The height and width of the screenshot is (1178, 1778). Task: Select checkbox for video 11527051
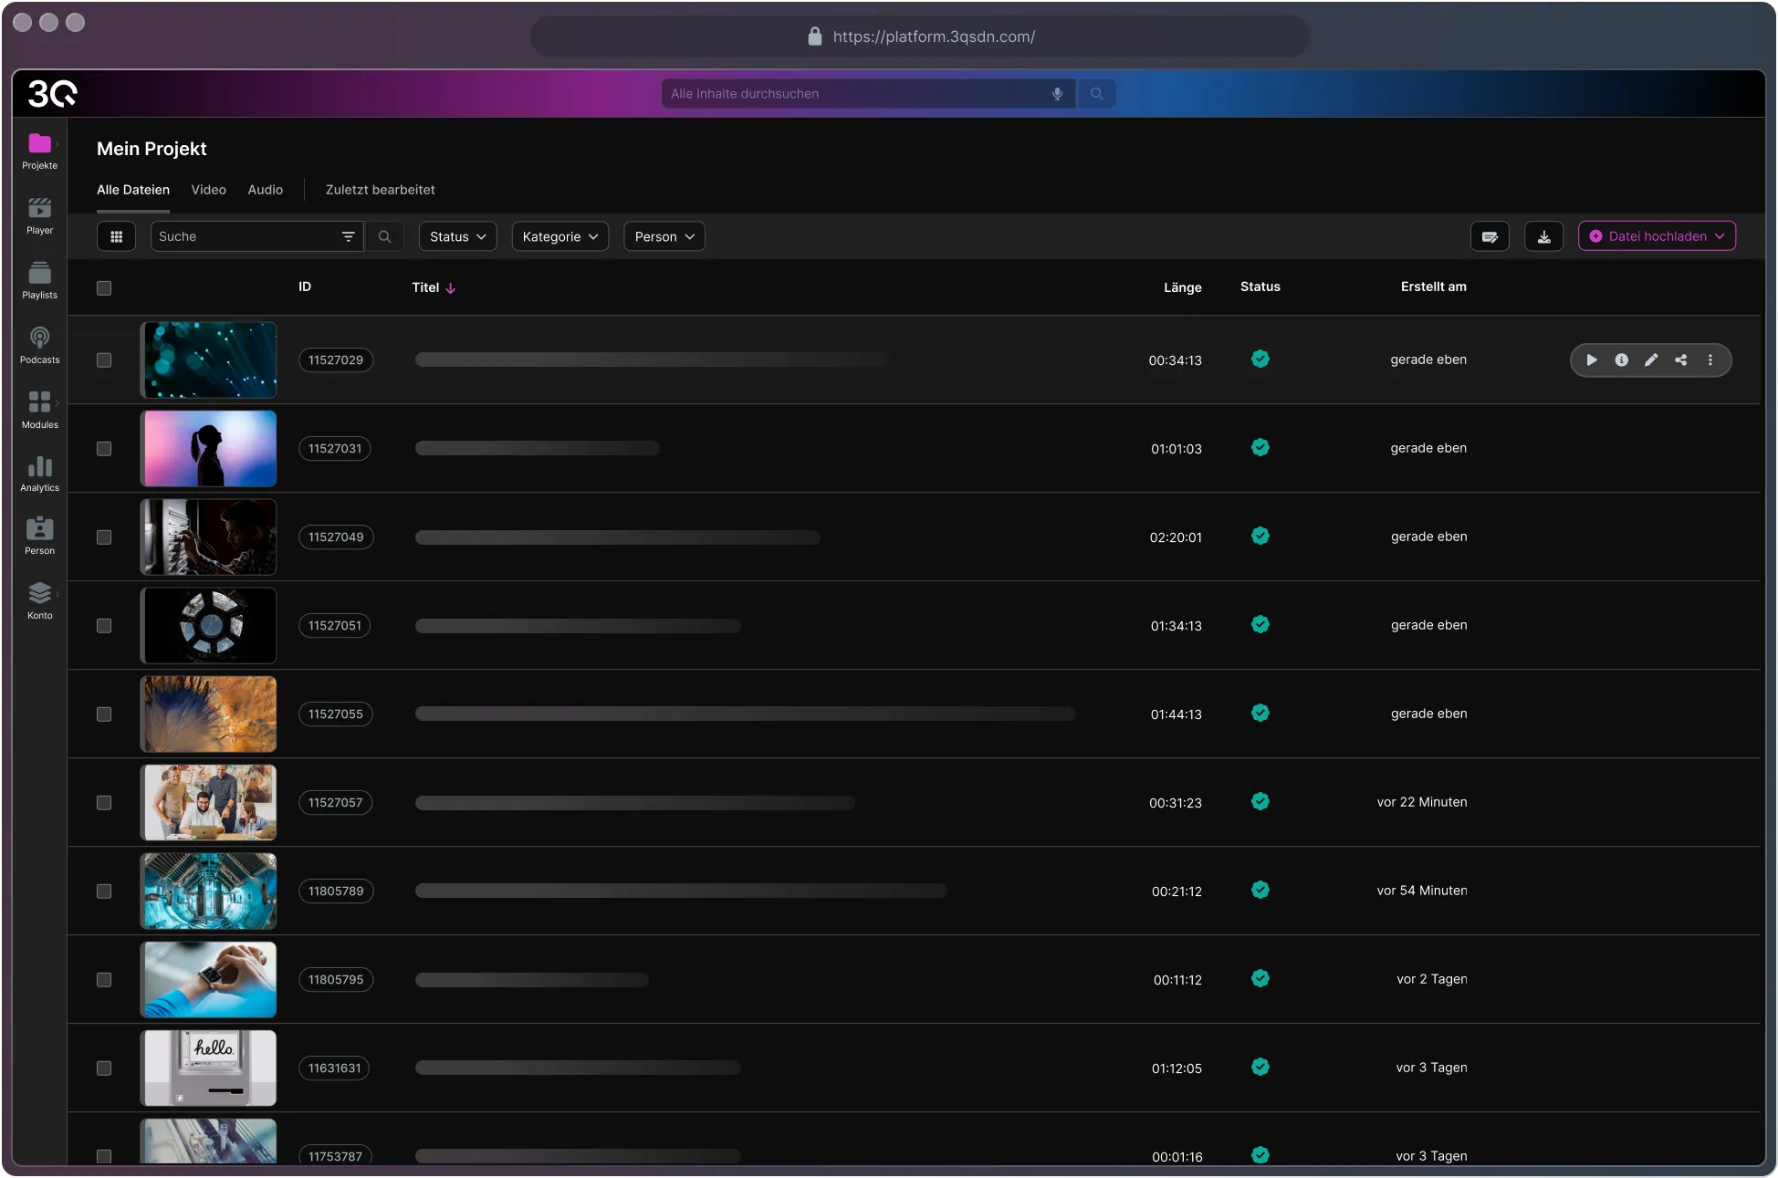(104, 626)
